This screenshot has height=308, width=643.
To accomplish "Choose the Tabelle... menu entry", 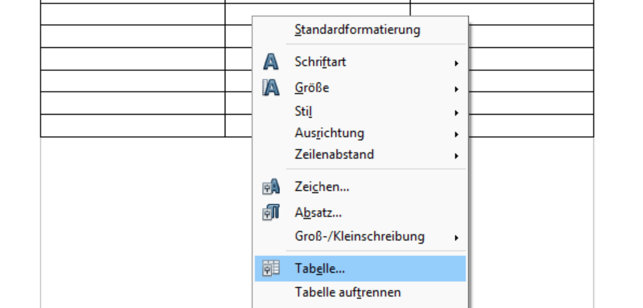I will pos(320,268).
